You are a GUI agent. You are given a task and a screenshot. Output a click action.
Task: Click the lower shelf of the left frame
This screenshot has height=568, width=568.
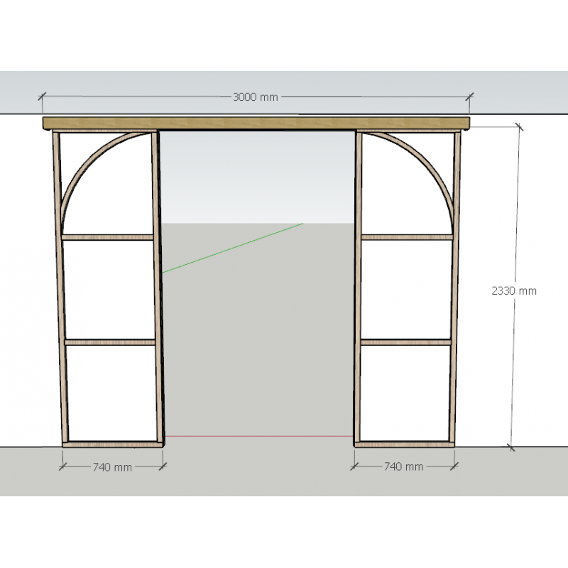coord(110,342)
